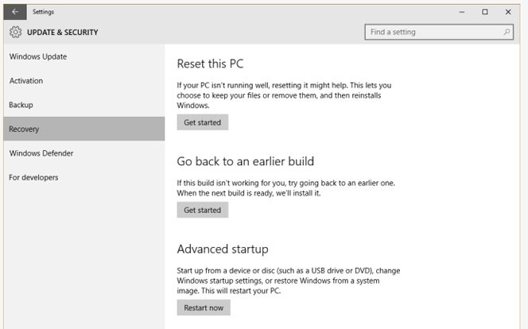
Task: Click the Advanced startup heading
Action: pyautogui.click(x=223, y=249)
